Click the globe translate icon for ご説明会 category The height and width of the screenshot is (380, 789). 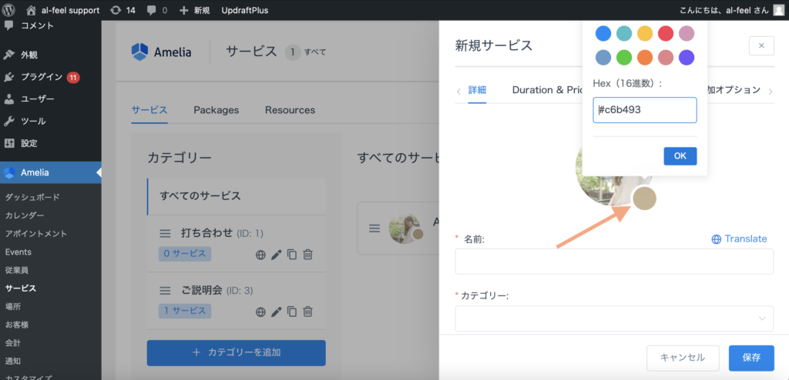260,312
